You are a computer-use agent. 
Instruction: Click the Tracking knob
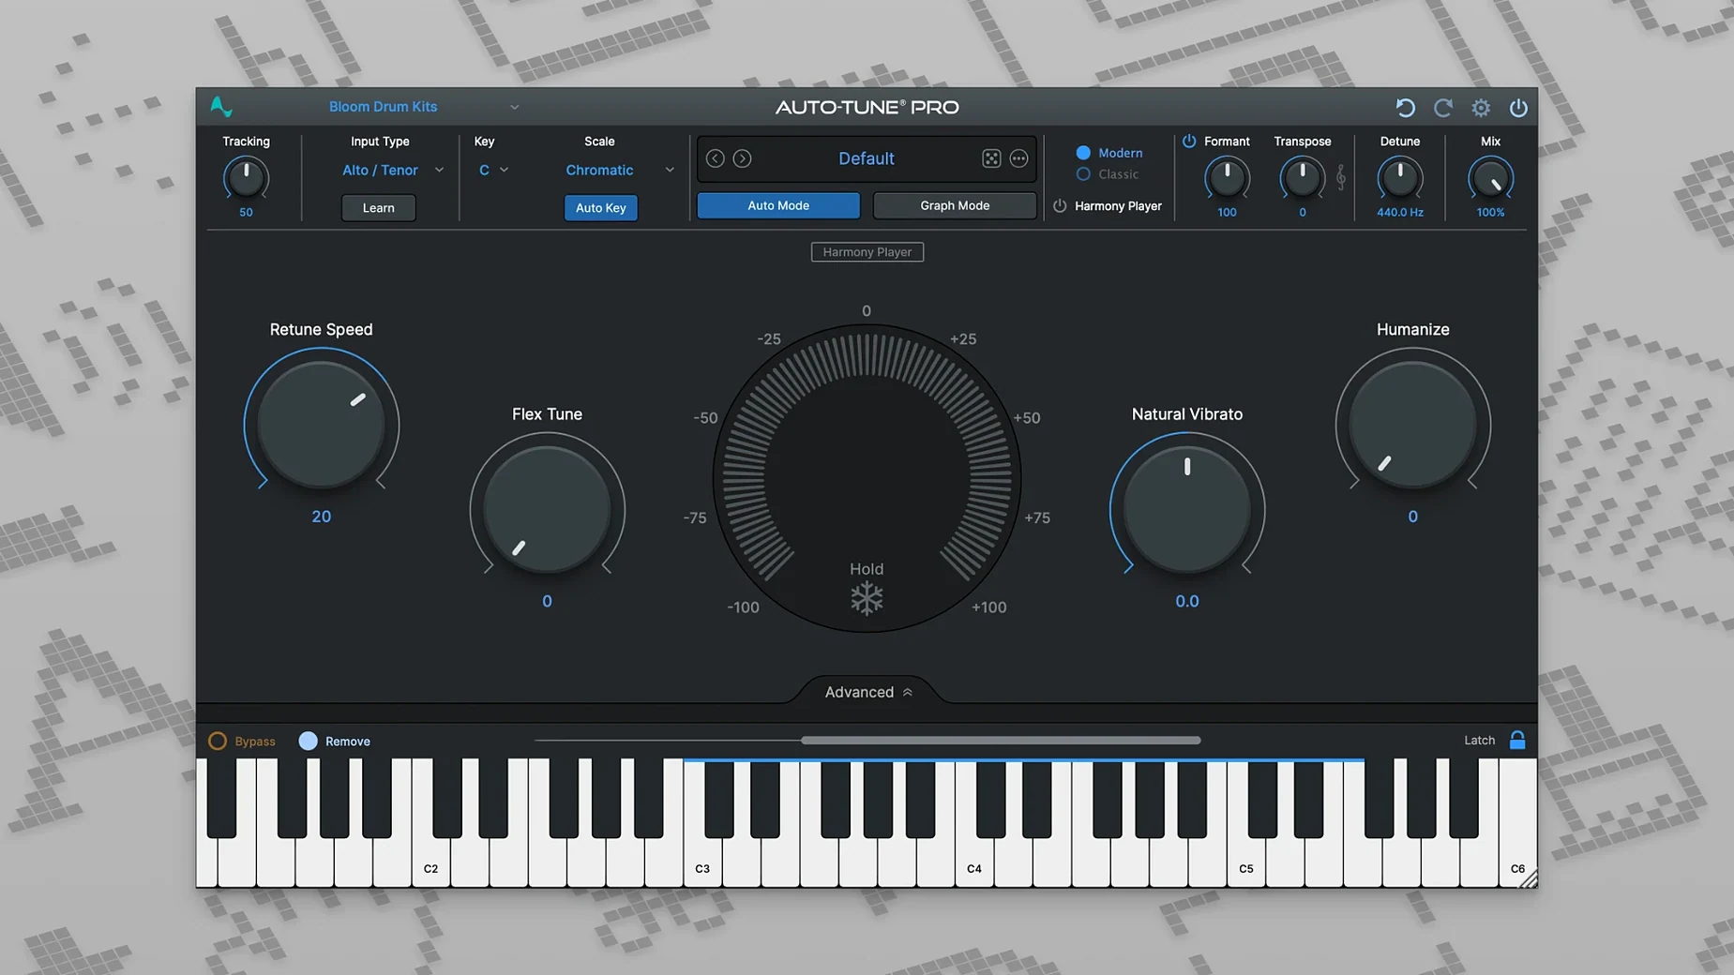pyautogui.click(x=246, y=178)
